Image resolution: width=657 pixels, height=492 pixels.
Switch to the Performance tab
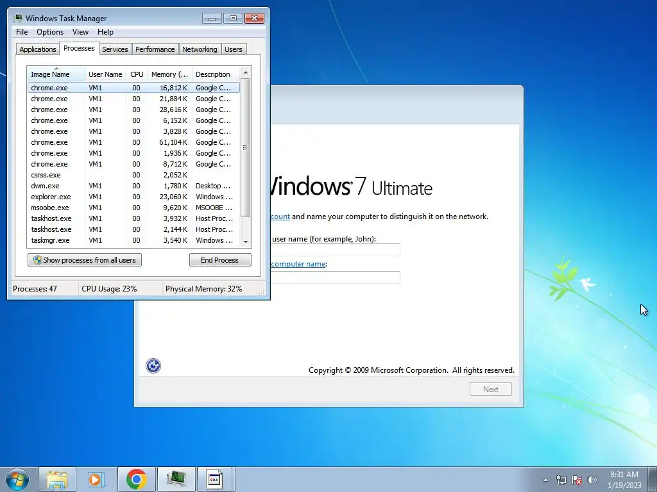[155, 49]
